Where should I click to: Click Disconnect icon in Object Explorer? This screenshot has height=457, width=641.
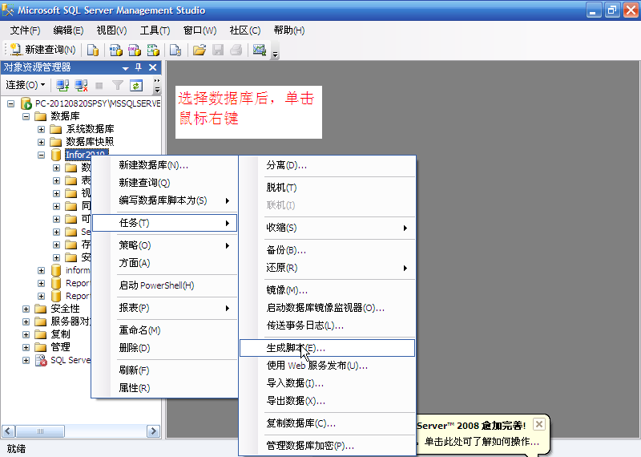(81, 85)
